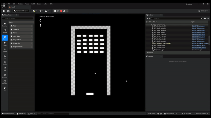The image size is (211, 118).
Task: Eject from the player controller
Action: tap(64, 11)
